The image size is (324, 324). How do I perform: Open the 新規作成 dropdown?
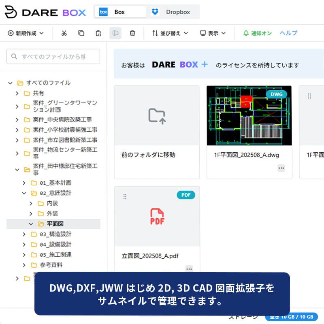tap(26, 33)
